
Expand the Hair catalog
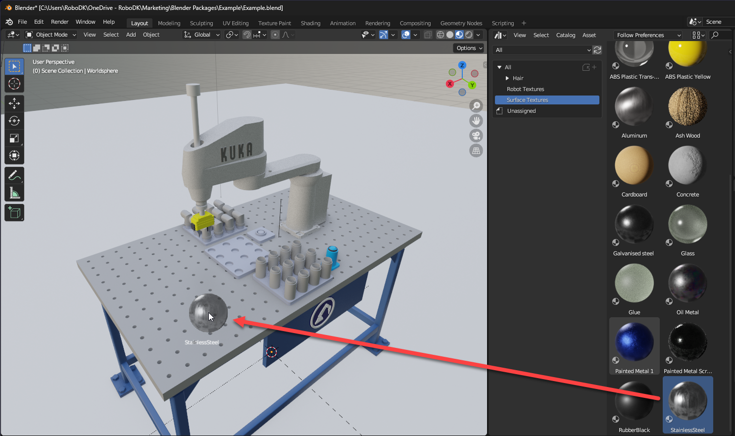507,78
